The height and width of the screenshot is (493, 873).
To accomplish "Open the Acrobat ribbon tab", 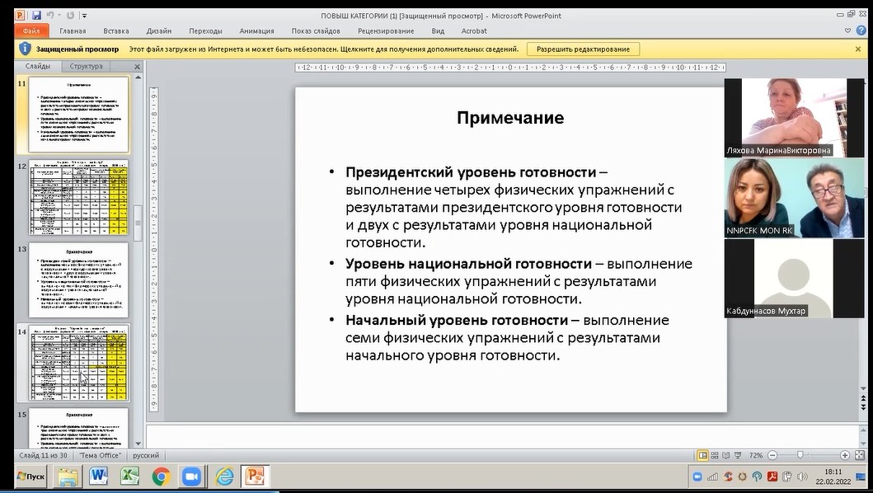I will (x=474, y=31).
